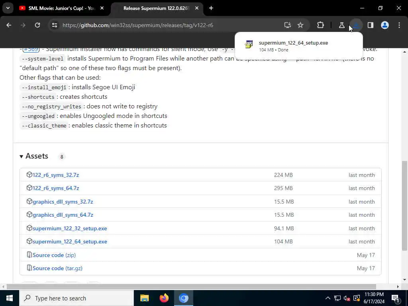Show hidden system tray icons
This screenshot has height=306, width=408.
(328, 298)
